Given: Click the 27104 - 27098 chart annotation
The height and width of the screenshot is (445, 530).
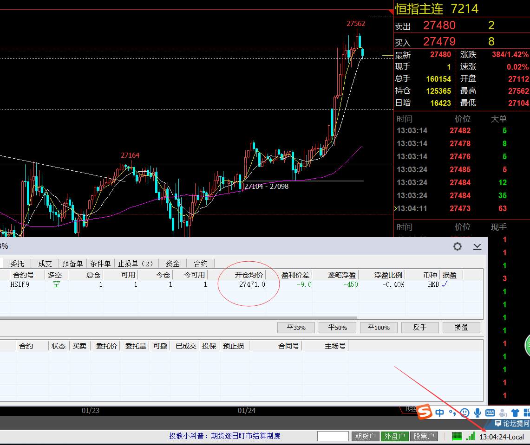Looking at the screenshot, I should click(266, 187).
